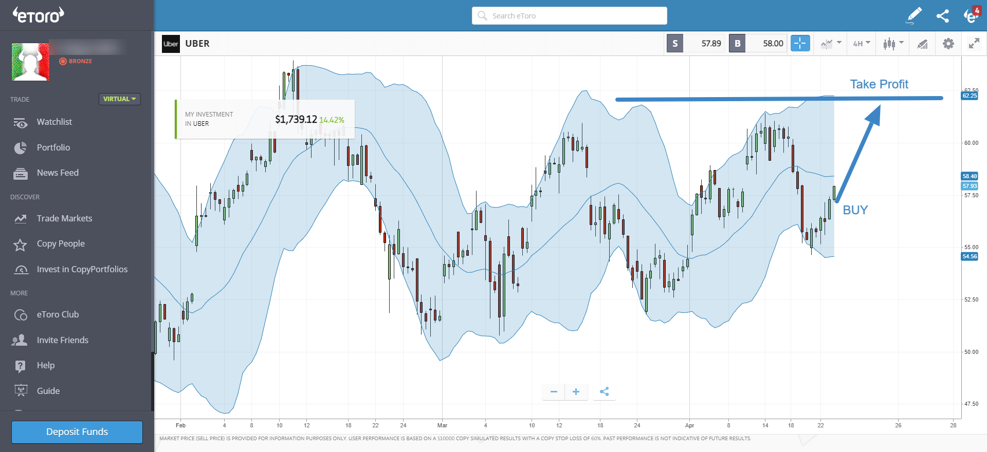Click the 54.56 price label on axis
Viewport: 987px width, 452px height.
pos(970,256)
